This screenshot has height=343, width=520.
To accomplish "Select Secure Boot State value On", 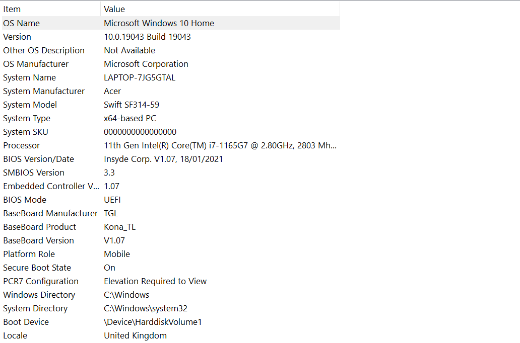I will (x=109, y=268).
